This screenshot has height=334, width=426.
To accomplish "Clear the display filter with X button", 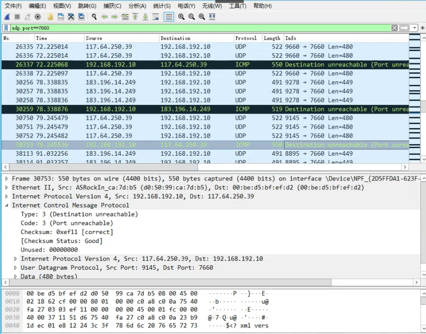I will (395, 28).
